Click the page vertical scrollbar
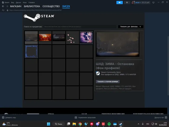 168,66
